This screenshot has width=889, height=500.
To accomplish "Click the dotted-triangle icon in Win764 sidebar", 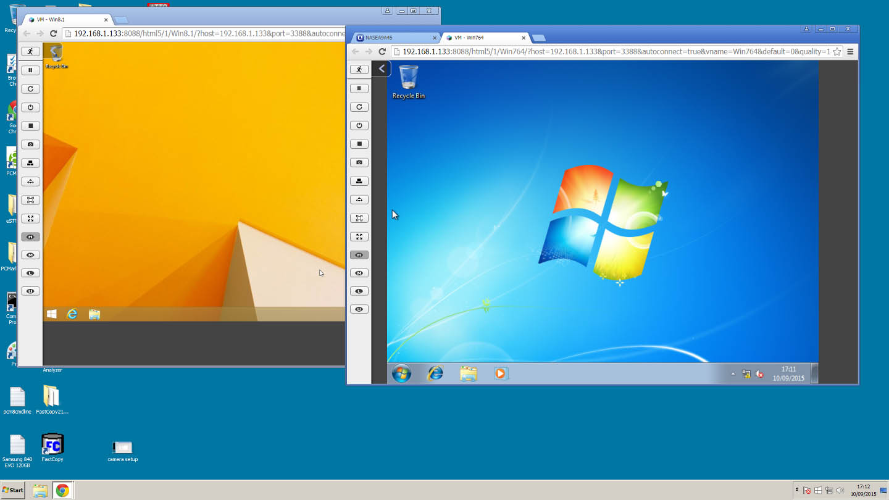I will point(359,199).
